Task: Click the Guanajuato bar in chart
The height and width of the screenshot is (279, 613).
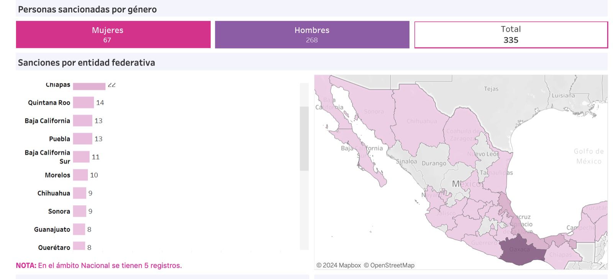Action: coord(79,229)
